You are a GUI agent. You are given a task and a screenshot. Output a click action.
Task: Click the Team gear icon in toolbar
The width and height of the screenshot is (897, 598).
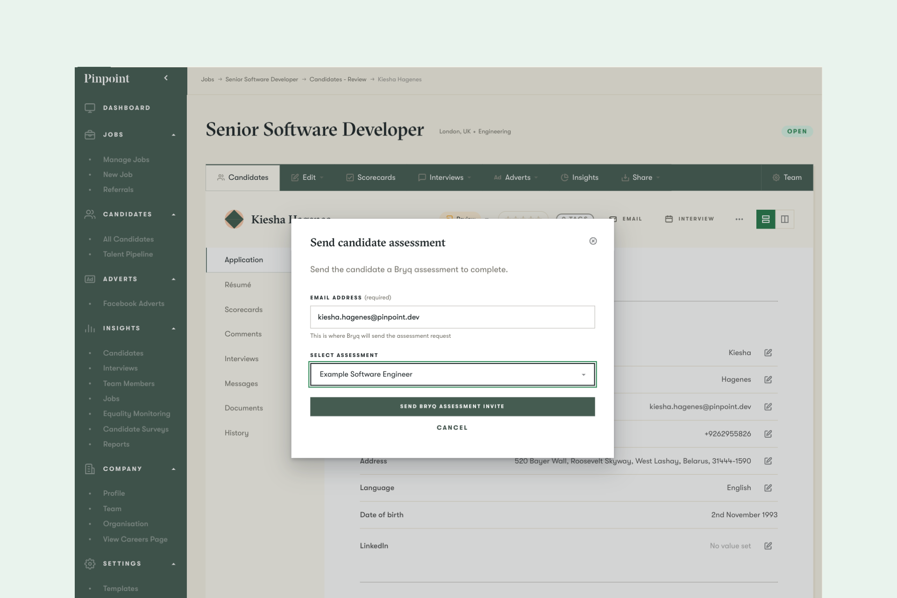click(776, 178)
